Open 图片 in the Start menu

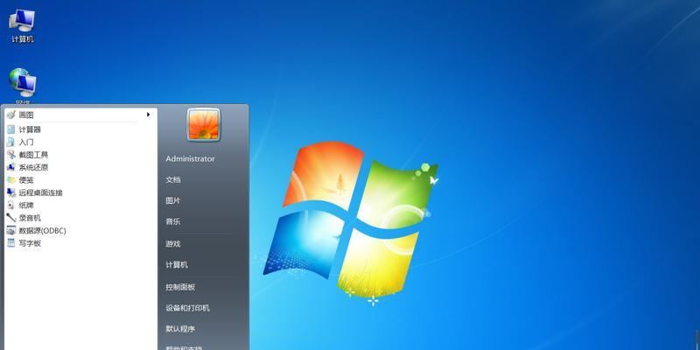point(173,201)
